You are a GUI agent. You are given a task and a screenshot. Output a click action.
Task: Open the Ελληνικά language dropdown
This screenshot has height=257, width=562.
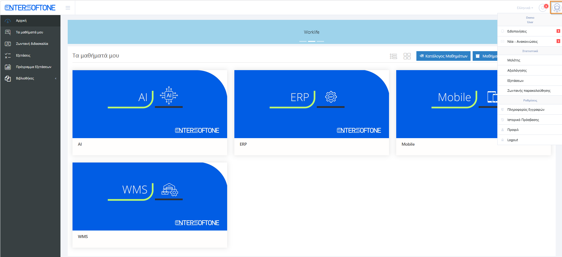pos(525,8)
